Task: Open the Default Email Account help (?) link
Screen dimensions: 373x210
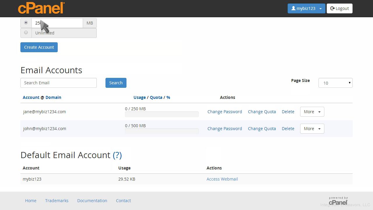Action: [x=117, y=155]
